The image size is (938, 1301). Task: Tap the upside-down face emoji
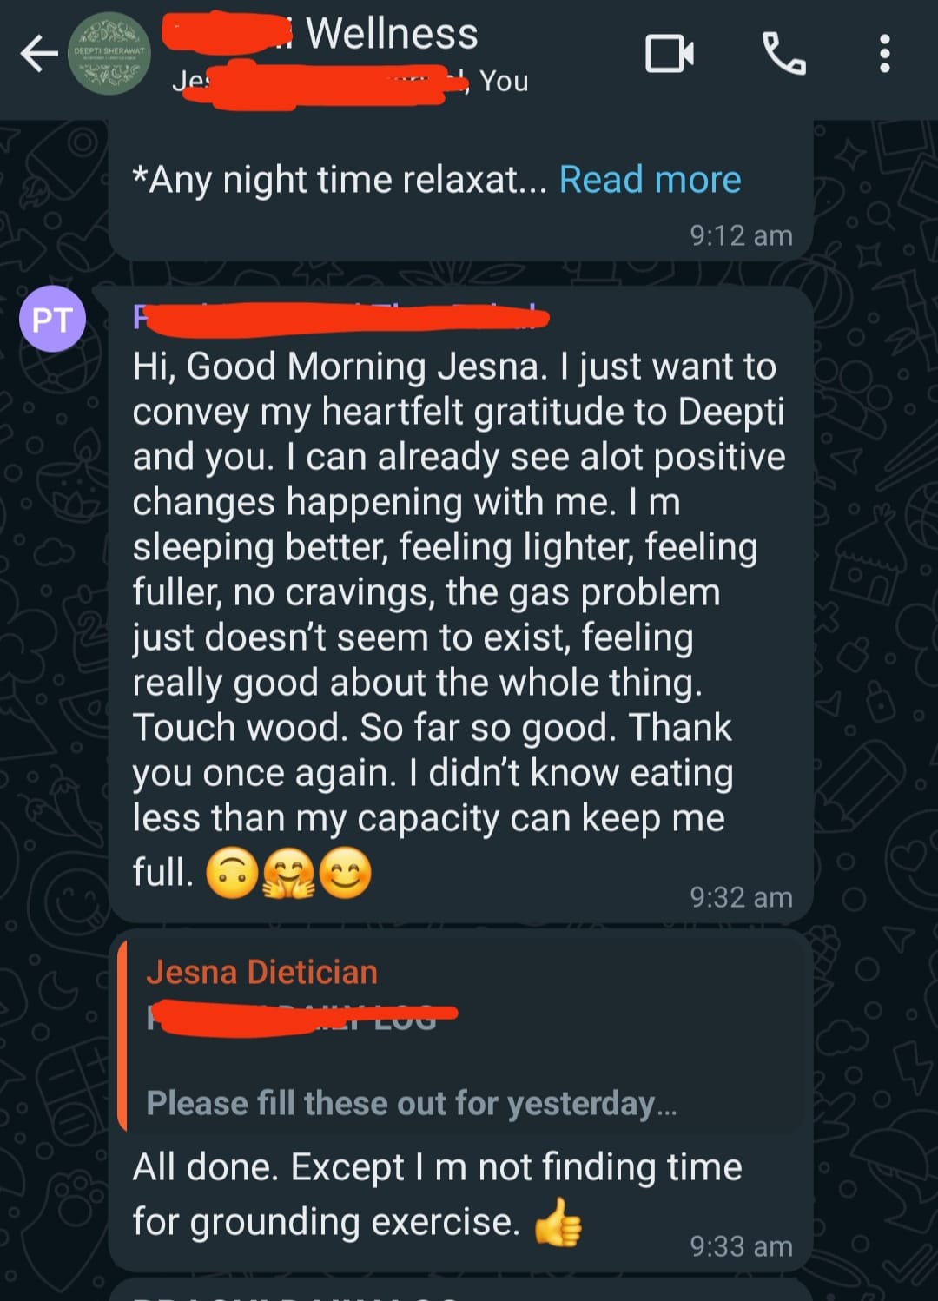tap(232, 873)
